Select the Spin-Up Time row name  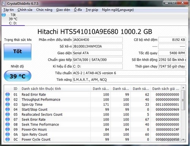point(32,104)
